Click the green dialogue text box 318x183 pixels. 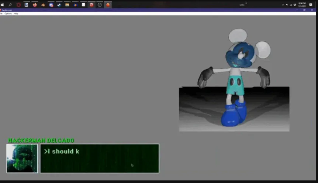[x=100, y=158]
